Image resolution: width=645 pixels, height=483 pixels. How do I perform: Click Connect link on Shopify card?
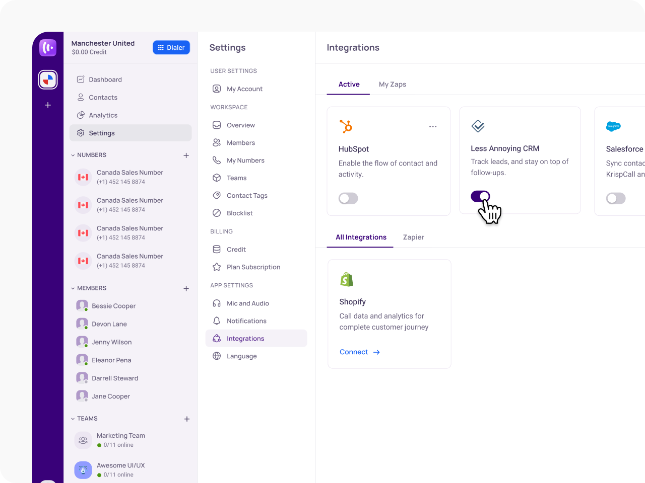point(360,352)
